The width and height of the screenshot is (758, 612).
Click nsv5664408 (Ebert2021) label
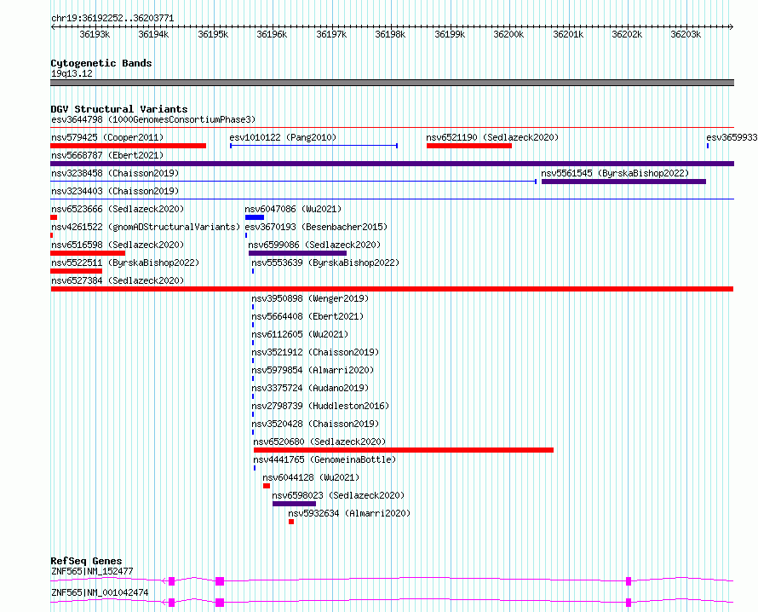(307, 316)
